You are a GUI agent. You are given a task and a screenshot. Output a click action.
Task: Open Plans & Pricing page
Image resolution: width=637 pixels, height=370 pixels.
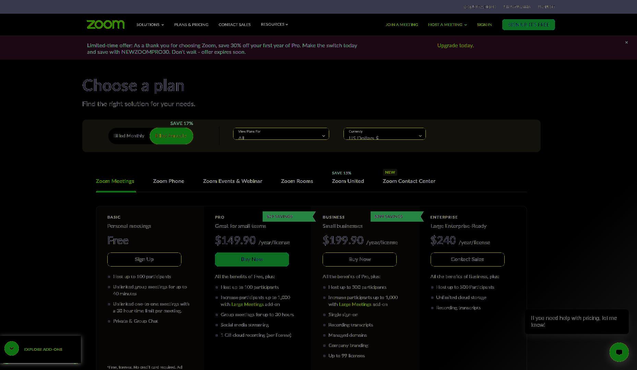(191, 25)
